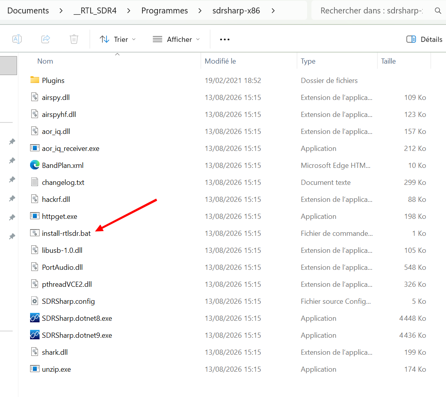The image size is (446, 397).
Task: Sort by the Modifié le column header
Action: coord(220,61)
